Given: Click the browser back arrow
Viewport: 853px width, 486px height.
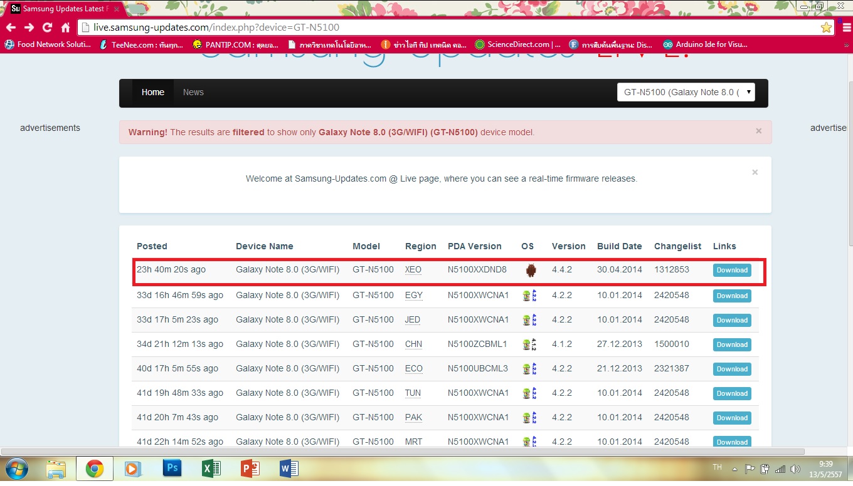Looking at the screenshot, I should 11,28.
